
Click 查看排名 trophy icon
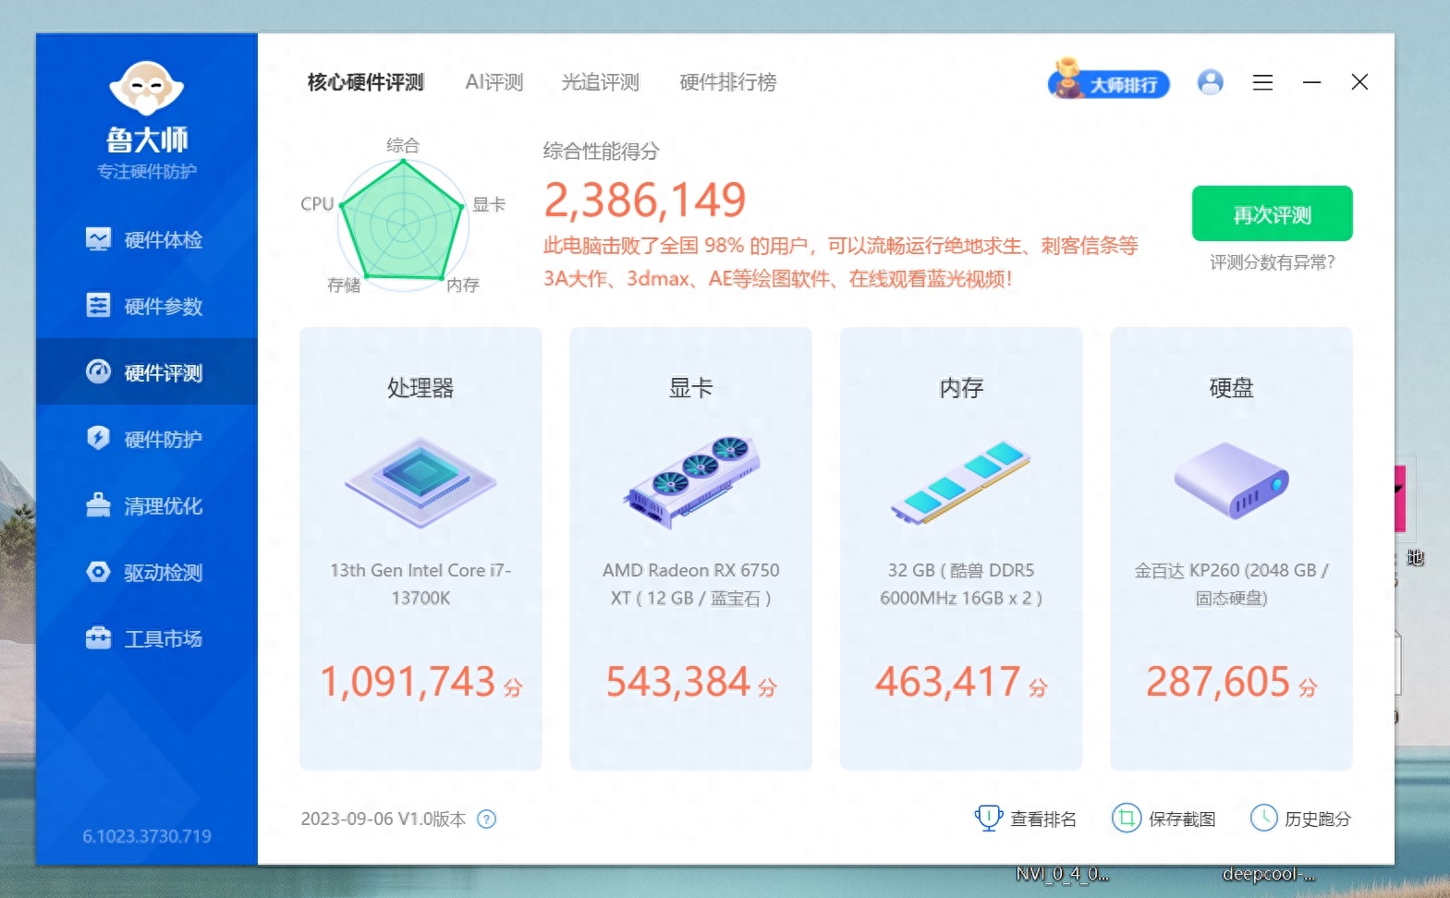989,819
